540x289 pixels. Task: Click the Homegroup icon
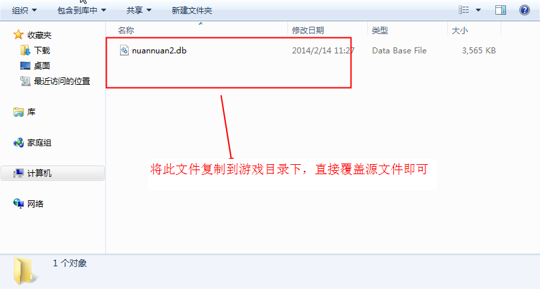point(18,142)
